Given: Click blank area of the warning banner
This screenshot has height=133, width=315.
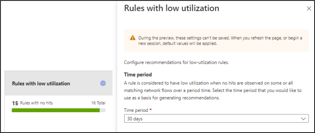Looking at the screenshot, I should point(261,48).
